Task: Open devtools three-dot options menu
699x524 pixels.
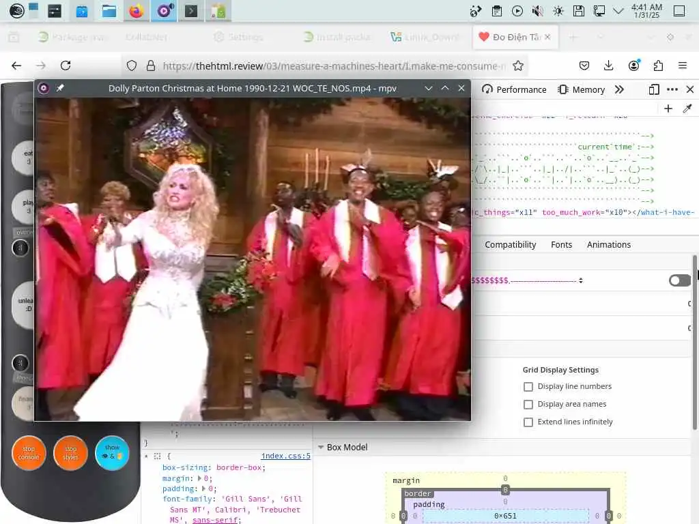Action: click(x=672, y=89)
